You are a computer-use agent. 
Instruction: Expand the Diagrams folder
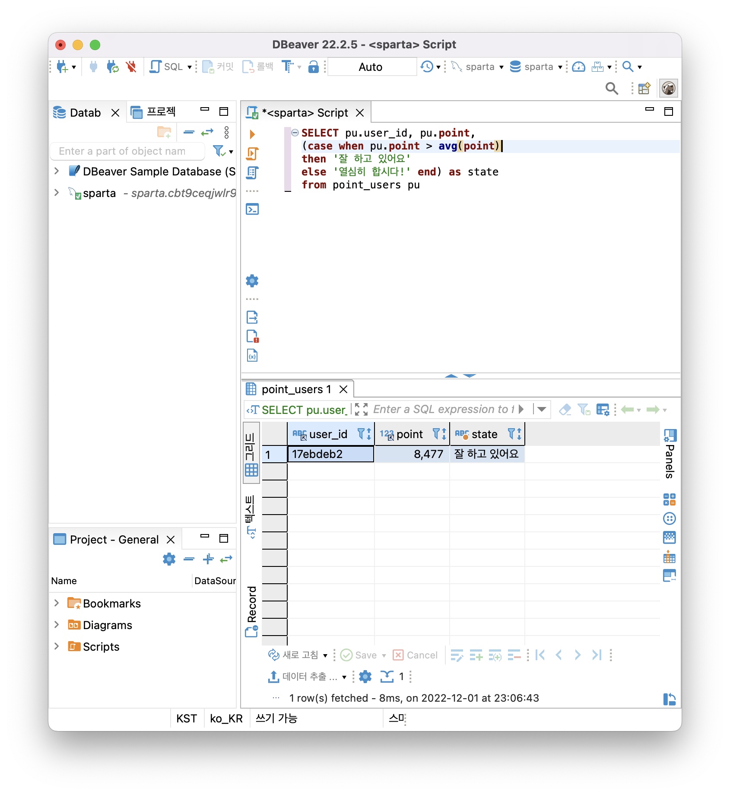(57, 624)
